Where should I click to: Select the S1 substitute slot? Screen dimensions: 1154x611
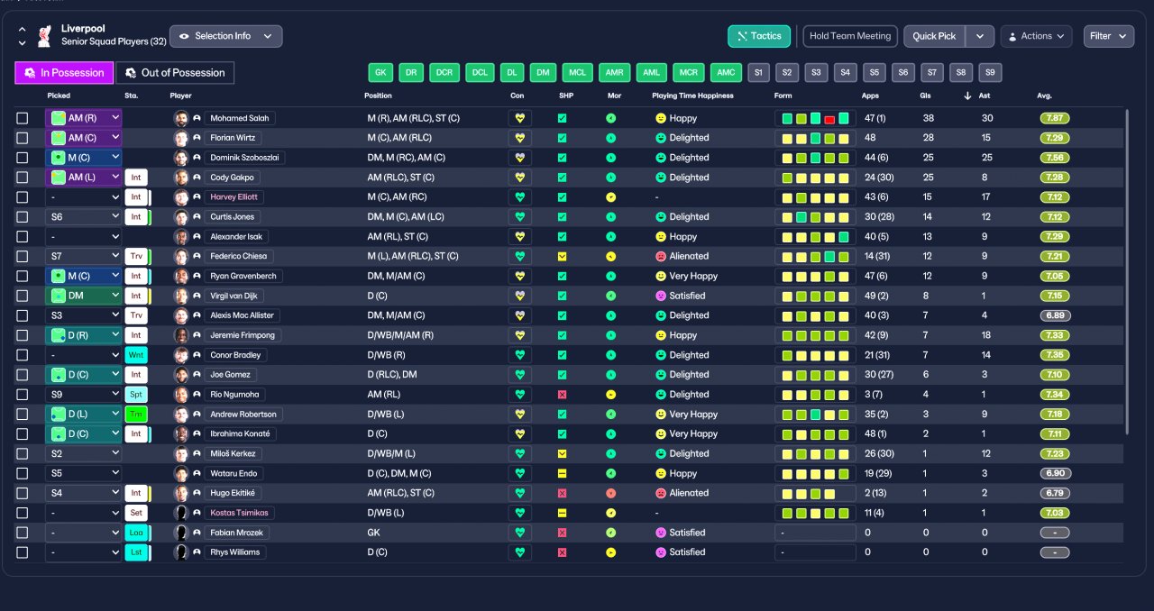(x=758, y=73)
